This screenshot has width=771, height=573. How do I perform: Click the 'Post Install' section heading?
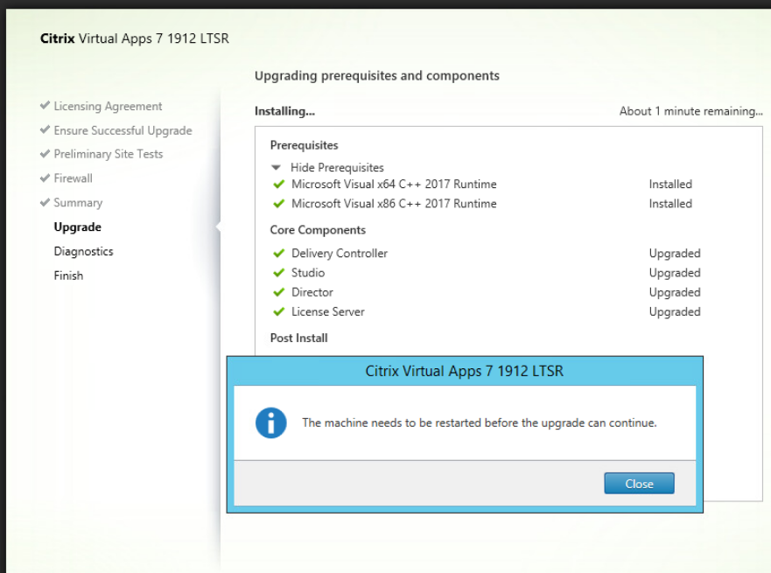(x=298, y=338)
